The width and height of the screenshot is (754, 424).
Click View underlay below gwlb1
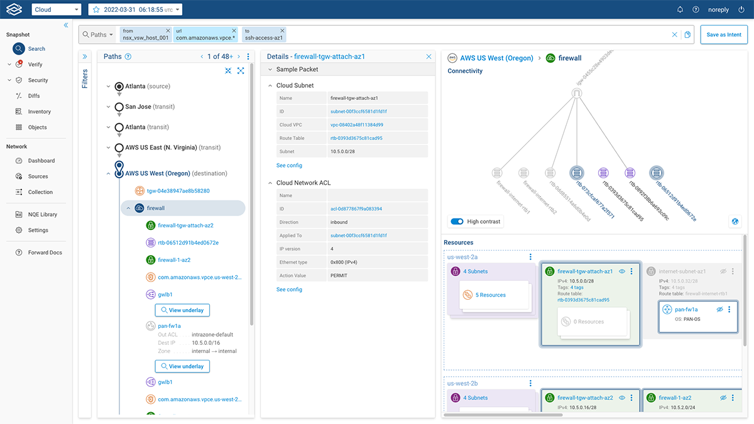pyautogui.click(x=182, y=310)
